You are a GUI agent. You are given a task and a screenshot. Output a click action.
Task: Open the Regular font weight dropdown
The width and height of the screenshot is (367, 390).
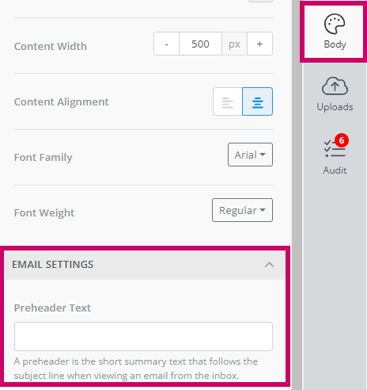coord(242,210)
